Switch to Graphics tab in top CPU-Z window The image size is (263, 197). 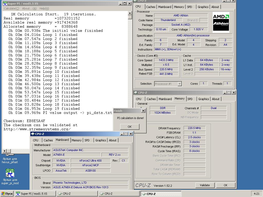(203, 7)
